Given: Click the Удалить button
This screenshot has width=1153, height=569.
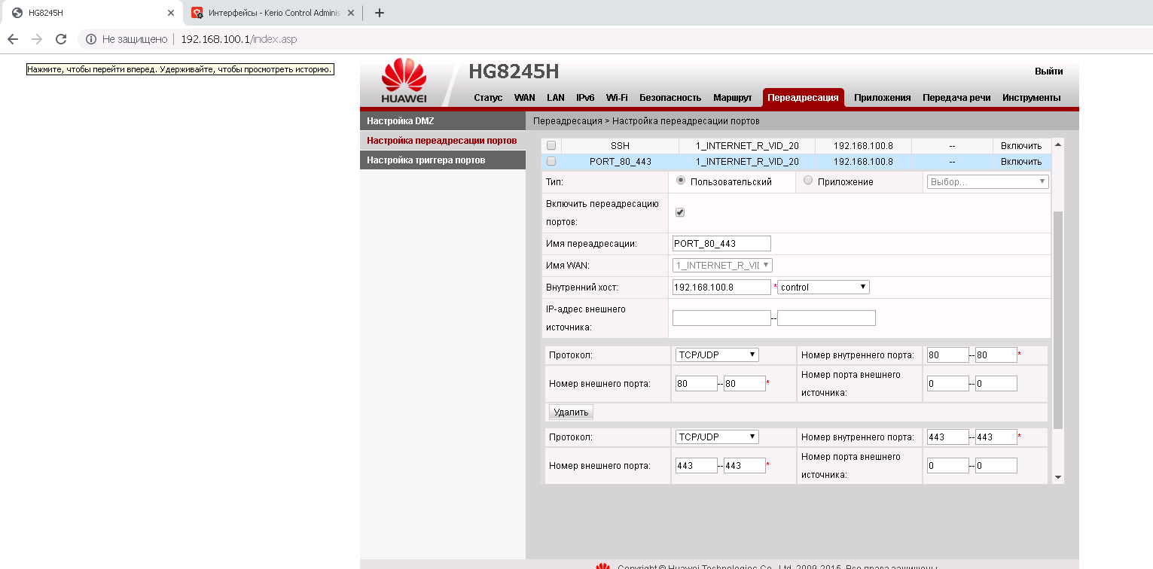Looking at the screenshot, I should coord(571,412).
